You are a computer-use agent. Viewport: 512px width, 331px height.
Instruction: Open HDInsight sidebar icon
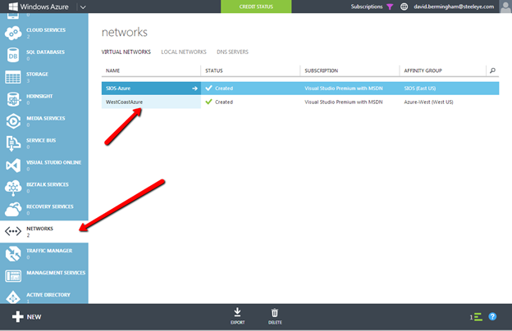tap(13, 100)
